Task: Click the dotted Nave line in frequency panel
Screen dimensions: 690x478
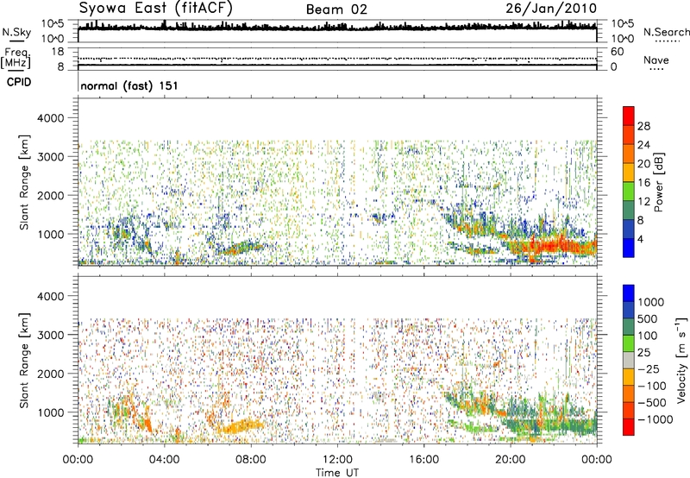Action: pos(337,59)
